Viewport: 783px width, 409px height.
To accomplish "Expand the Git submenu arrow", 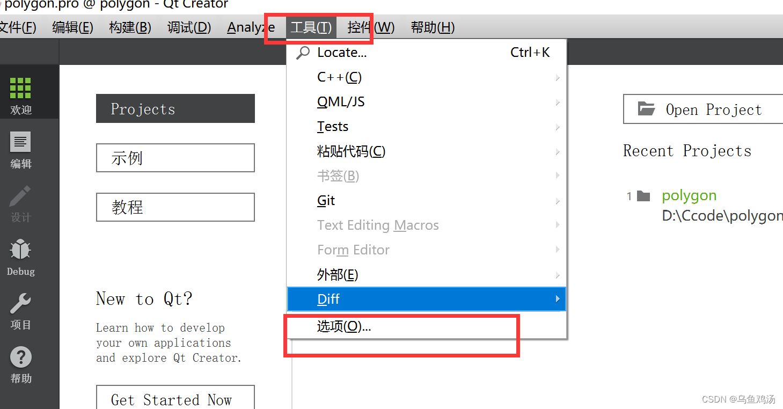I will 558,201.
